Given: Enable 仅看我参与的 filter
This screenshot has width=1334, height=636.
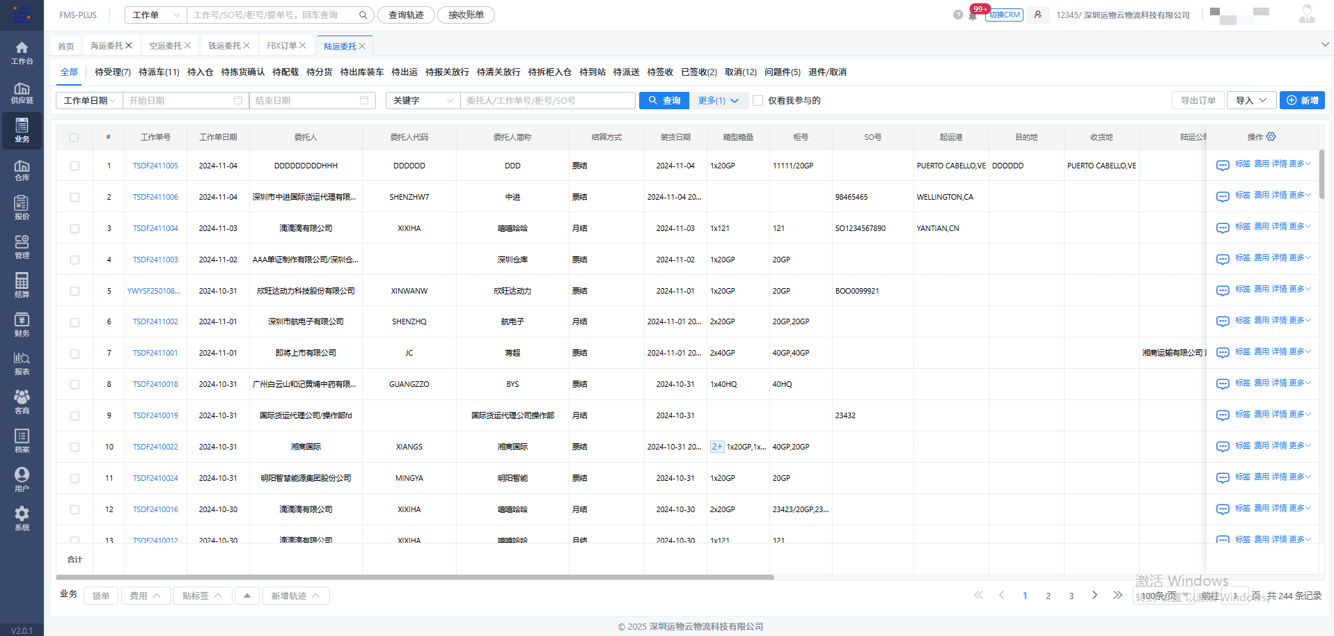Looking at the screenshot, I should 758,100.
